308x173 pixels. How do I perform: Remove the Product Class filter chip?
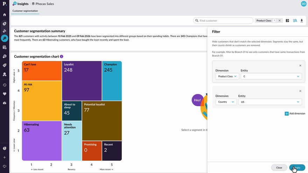tap(279, 21)
